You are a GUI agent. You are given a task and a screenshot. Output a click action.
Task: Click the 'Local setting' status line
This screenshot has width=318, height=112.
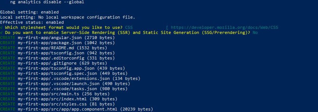click(68, 17)
